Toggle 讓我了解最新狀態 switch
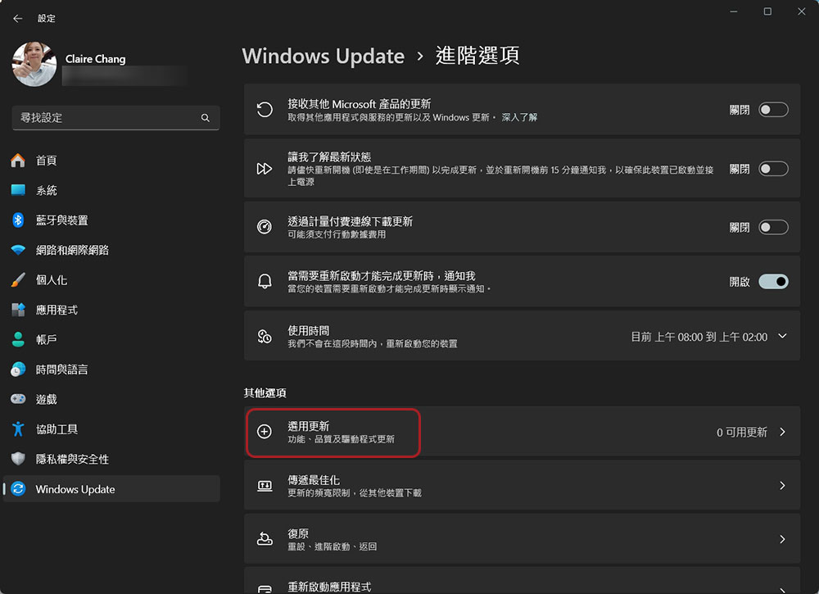The height and width of the screenshot is (594, 819). 773,169
